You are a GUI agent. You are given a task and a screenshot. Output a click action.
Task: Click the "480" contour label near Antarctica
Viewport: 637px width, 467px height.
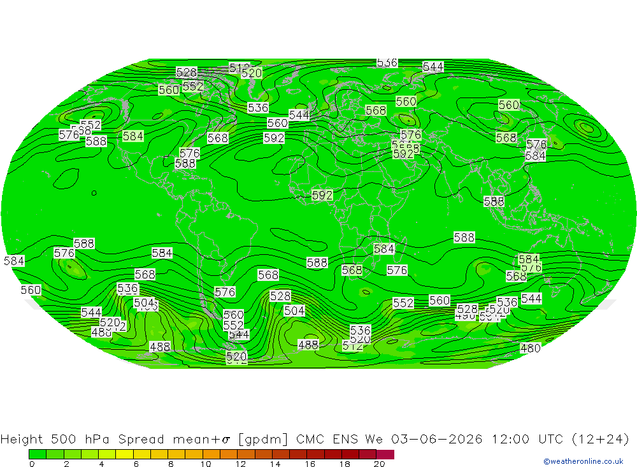coord(530,348)
